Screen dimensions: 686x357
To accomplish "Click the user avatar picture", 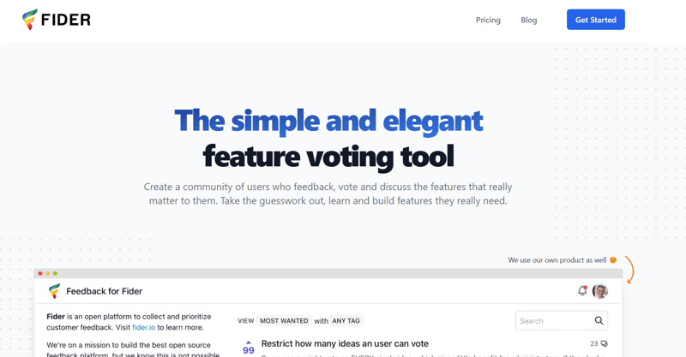I will (x=600, y=291).
